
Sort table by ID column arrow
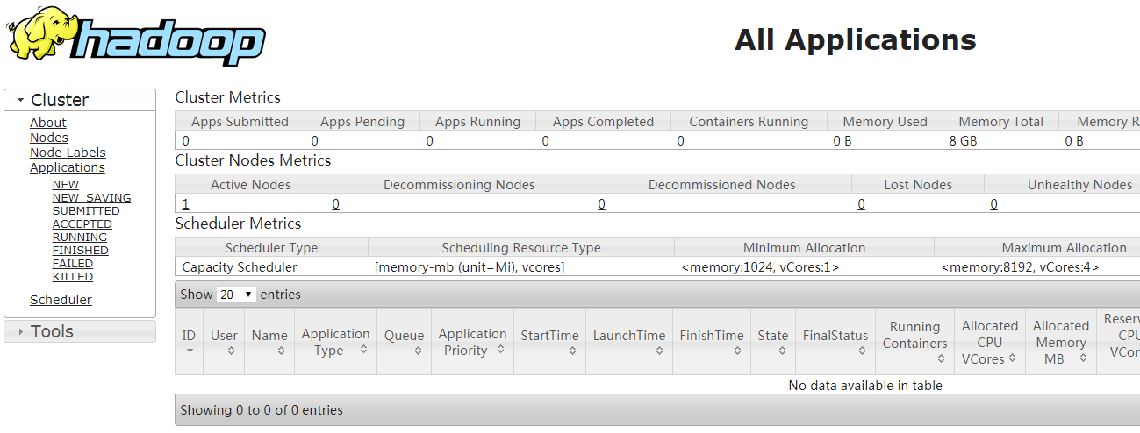190,351
